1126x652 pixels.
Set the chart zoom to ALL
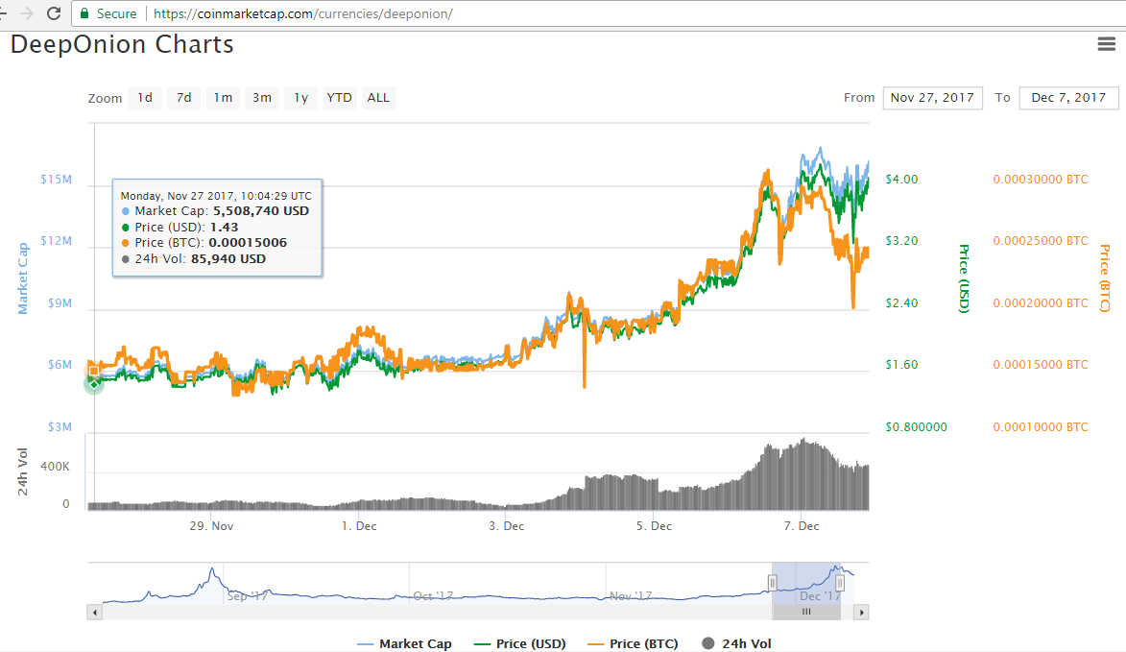click(x=378, y=98)
